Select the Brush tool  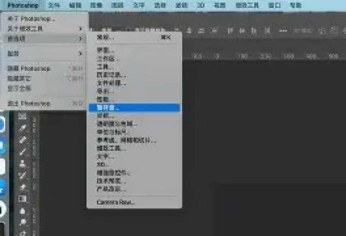[x=22, y=152]
